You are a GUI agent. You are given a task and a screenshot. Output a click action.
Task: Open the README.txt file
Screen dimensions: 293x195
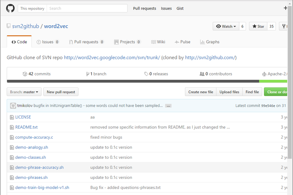click(26, 127)
